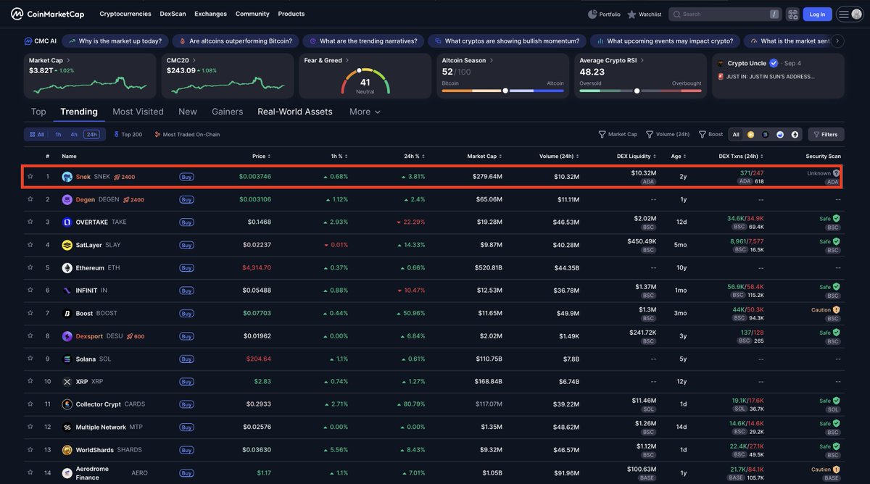Viewport: 870px width, 484px height.
Task: Open the Volume (24h) filter dropdown
Action: tap(668, 134)
